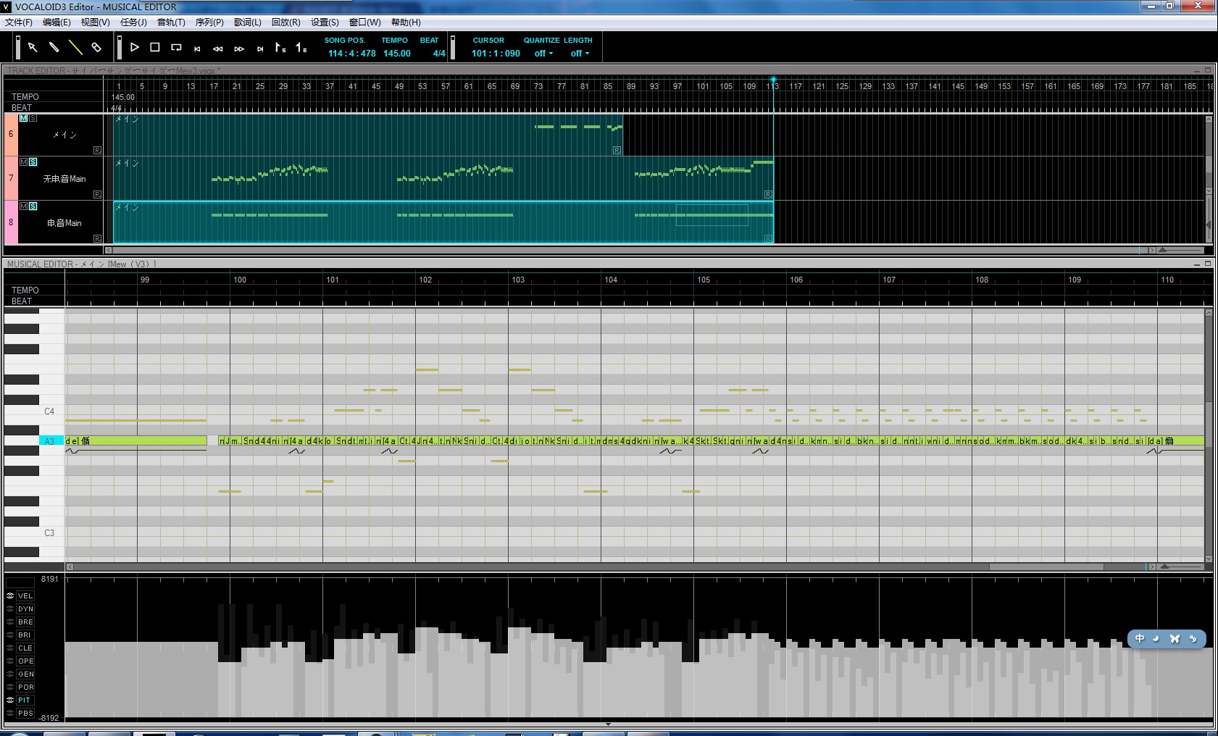Screen dimensions: 1218x736
Task: Set start marker flag icon
Action: pyautogui.click(x=280, y=48)
